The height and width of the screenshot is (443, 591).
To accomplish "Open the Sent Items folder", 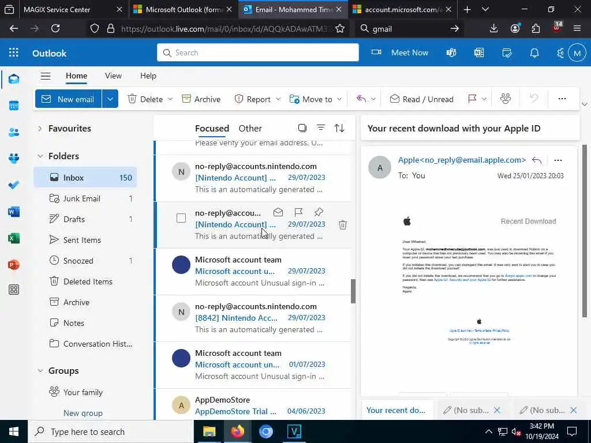I will (x=85, y=240).
